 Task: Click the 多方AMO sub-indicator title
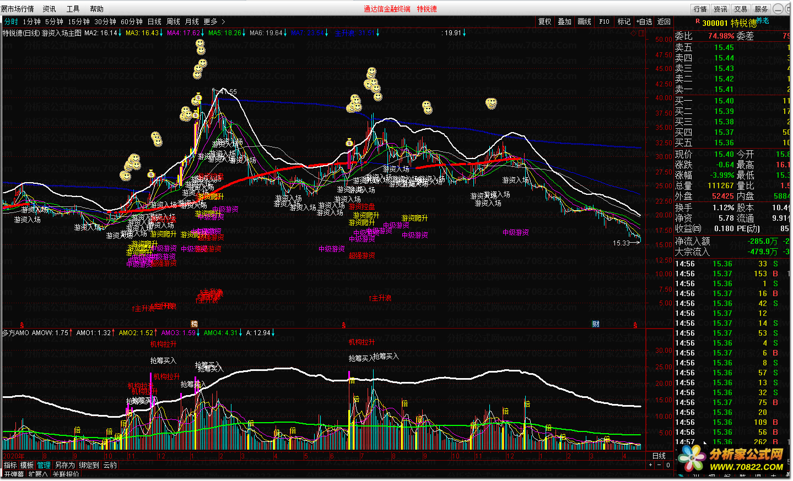tap(15, 333)
